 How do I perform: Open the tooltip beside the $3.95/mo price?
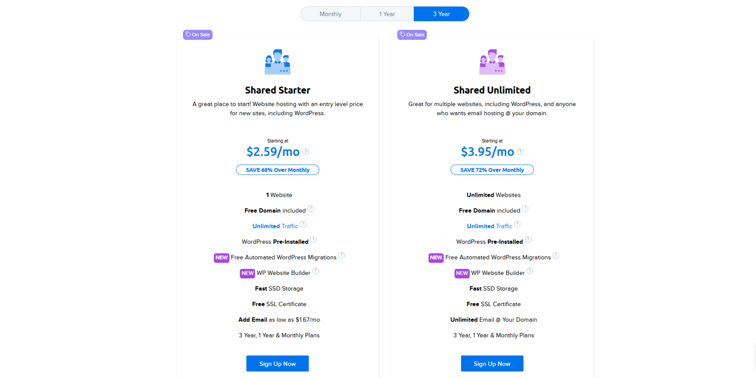click(x=520, y=152)
